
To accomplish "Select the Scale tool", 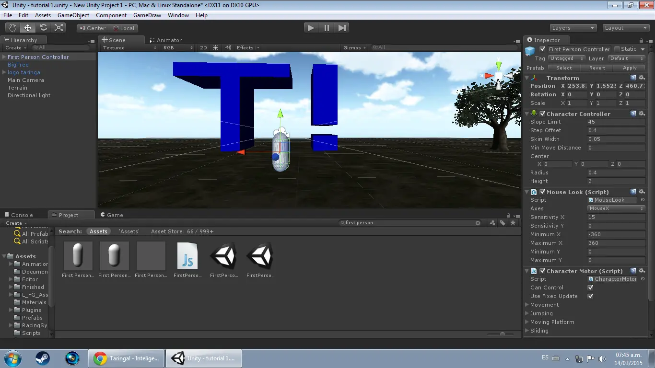I will (x=59, y=28).
